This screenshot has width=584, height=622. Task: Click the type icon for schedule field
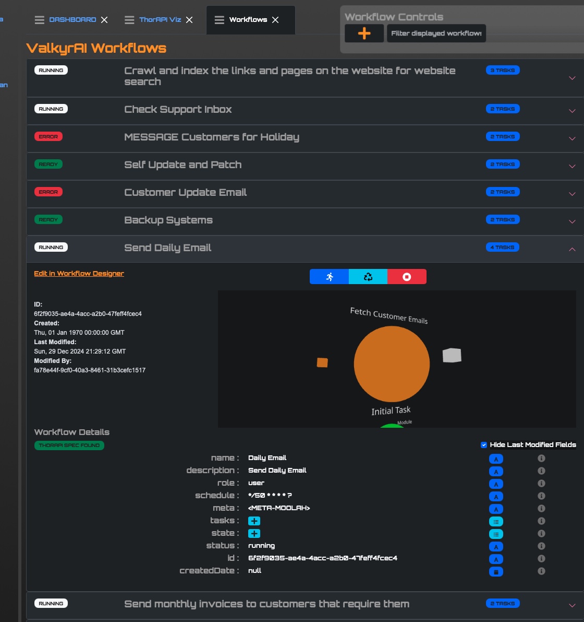point(496,497)
